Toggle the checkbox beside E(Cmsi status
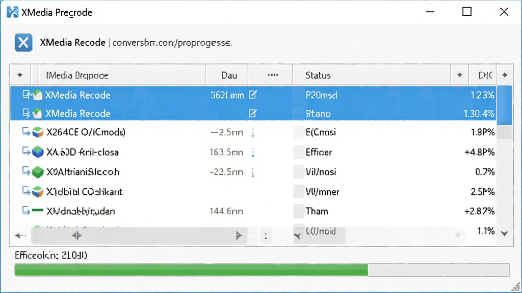522x293 pixels. [299, 132]
